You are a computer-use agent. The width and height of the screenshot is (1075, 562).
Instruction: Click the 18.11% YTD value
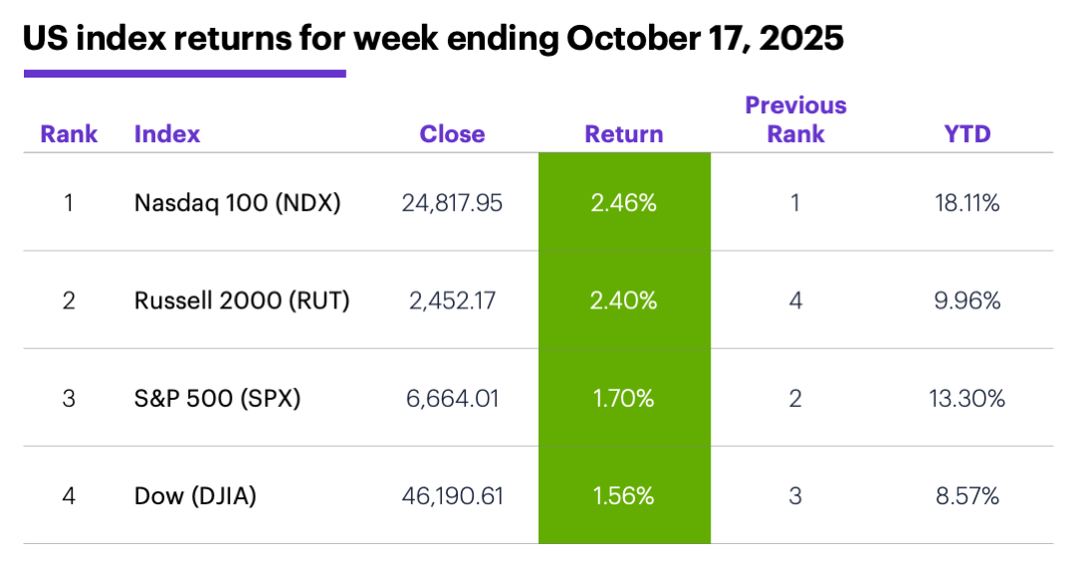(x=967, y=203)
